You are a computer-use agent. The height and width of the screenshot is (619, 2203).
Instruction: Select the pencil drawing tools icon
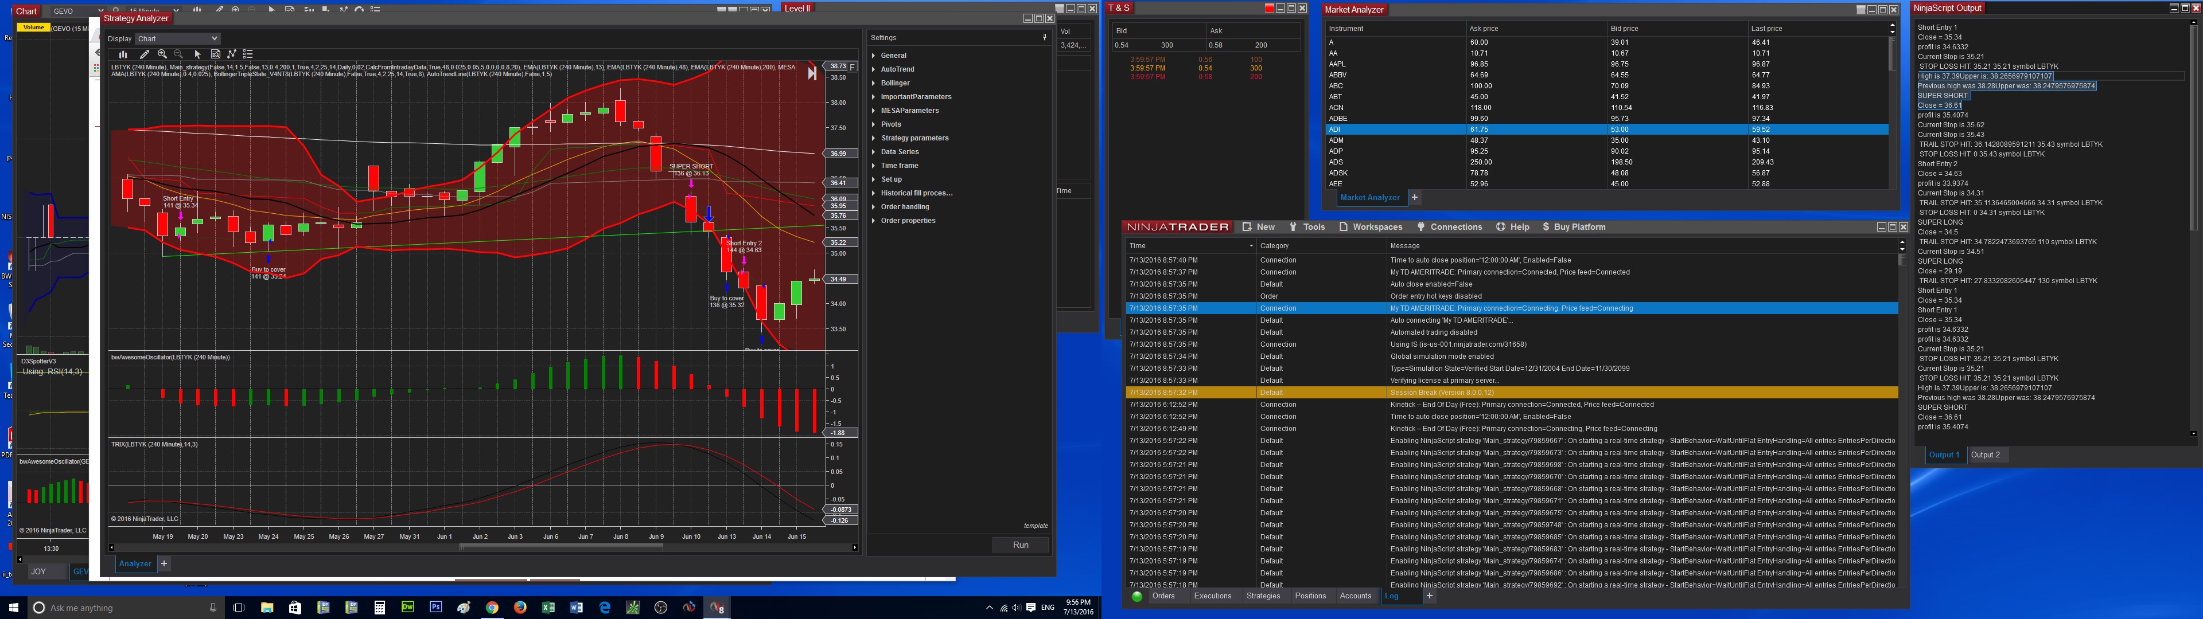[145, 54]
